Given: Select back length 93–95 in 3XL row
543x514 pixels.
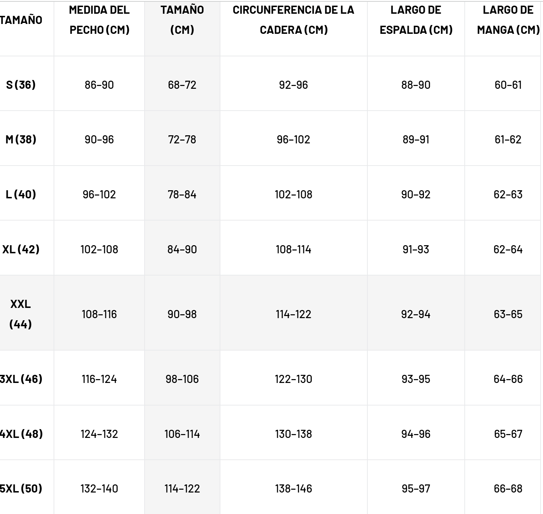Looking at the screenshot, I should (x=416, y=379).
